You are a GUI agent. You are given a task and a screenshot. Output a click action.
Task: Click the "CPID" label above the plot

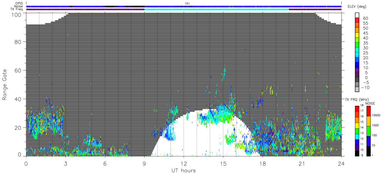point(19,3)
